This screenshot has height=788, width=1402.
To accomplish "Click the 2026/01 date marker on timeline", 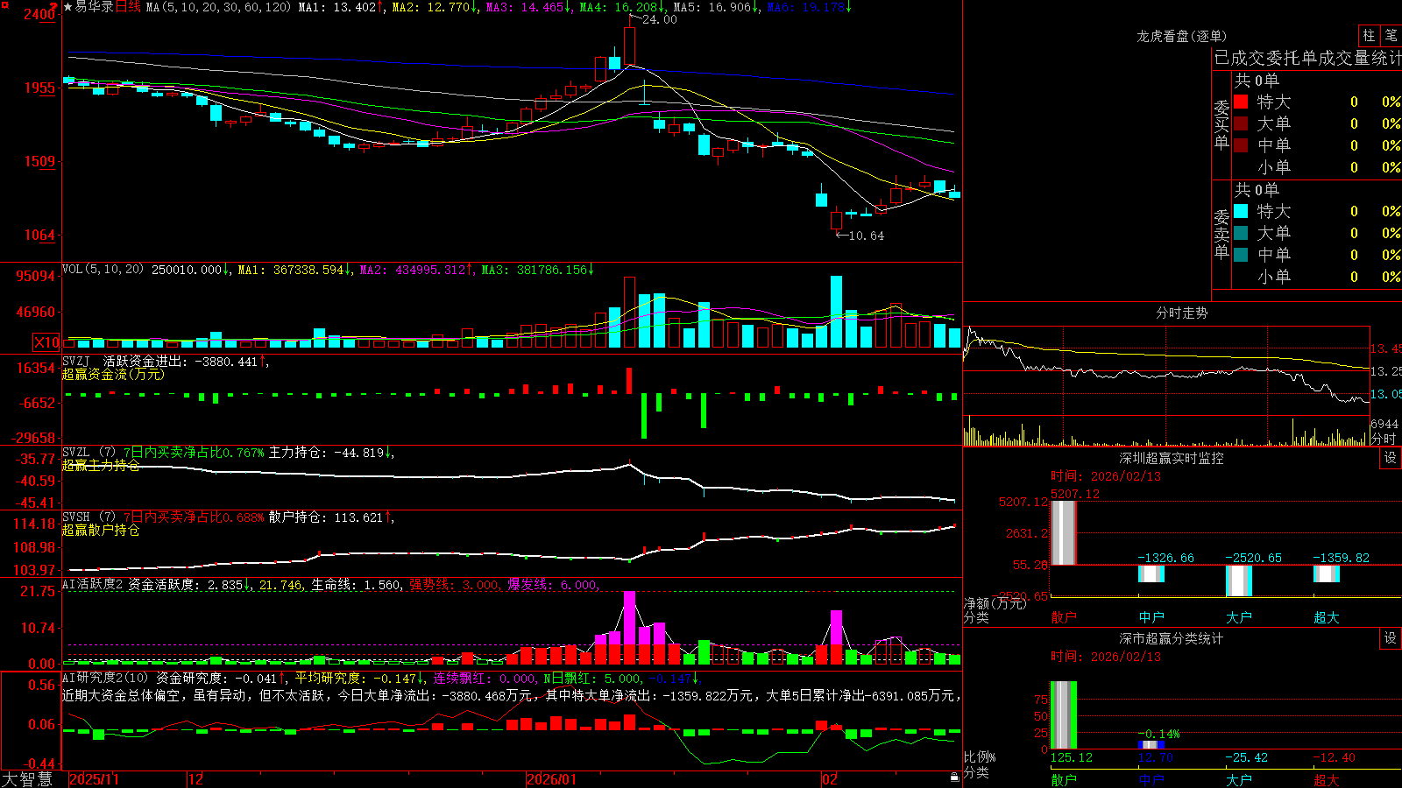I will [x=551, y=779].
